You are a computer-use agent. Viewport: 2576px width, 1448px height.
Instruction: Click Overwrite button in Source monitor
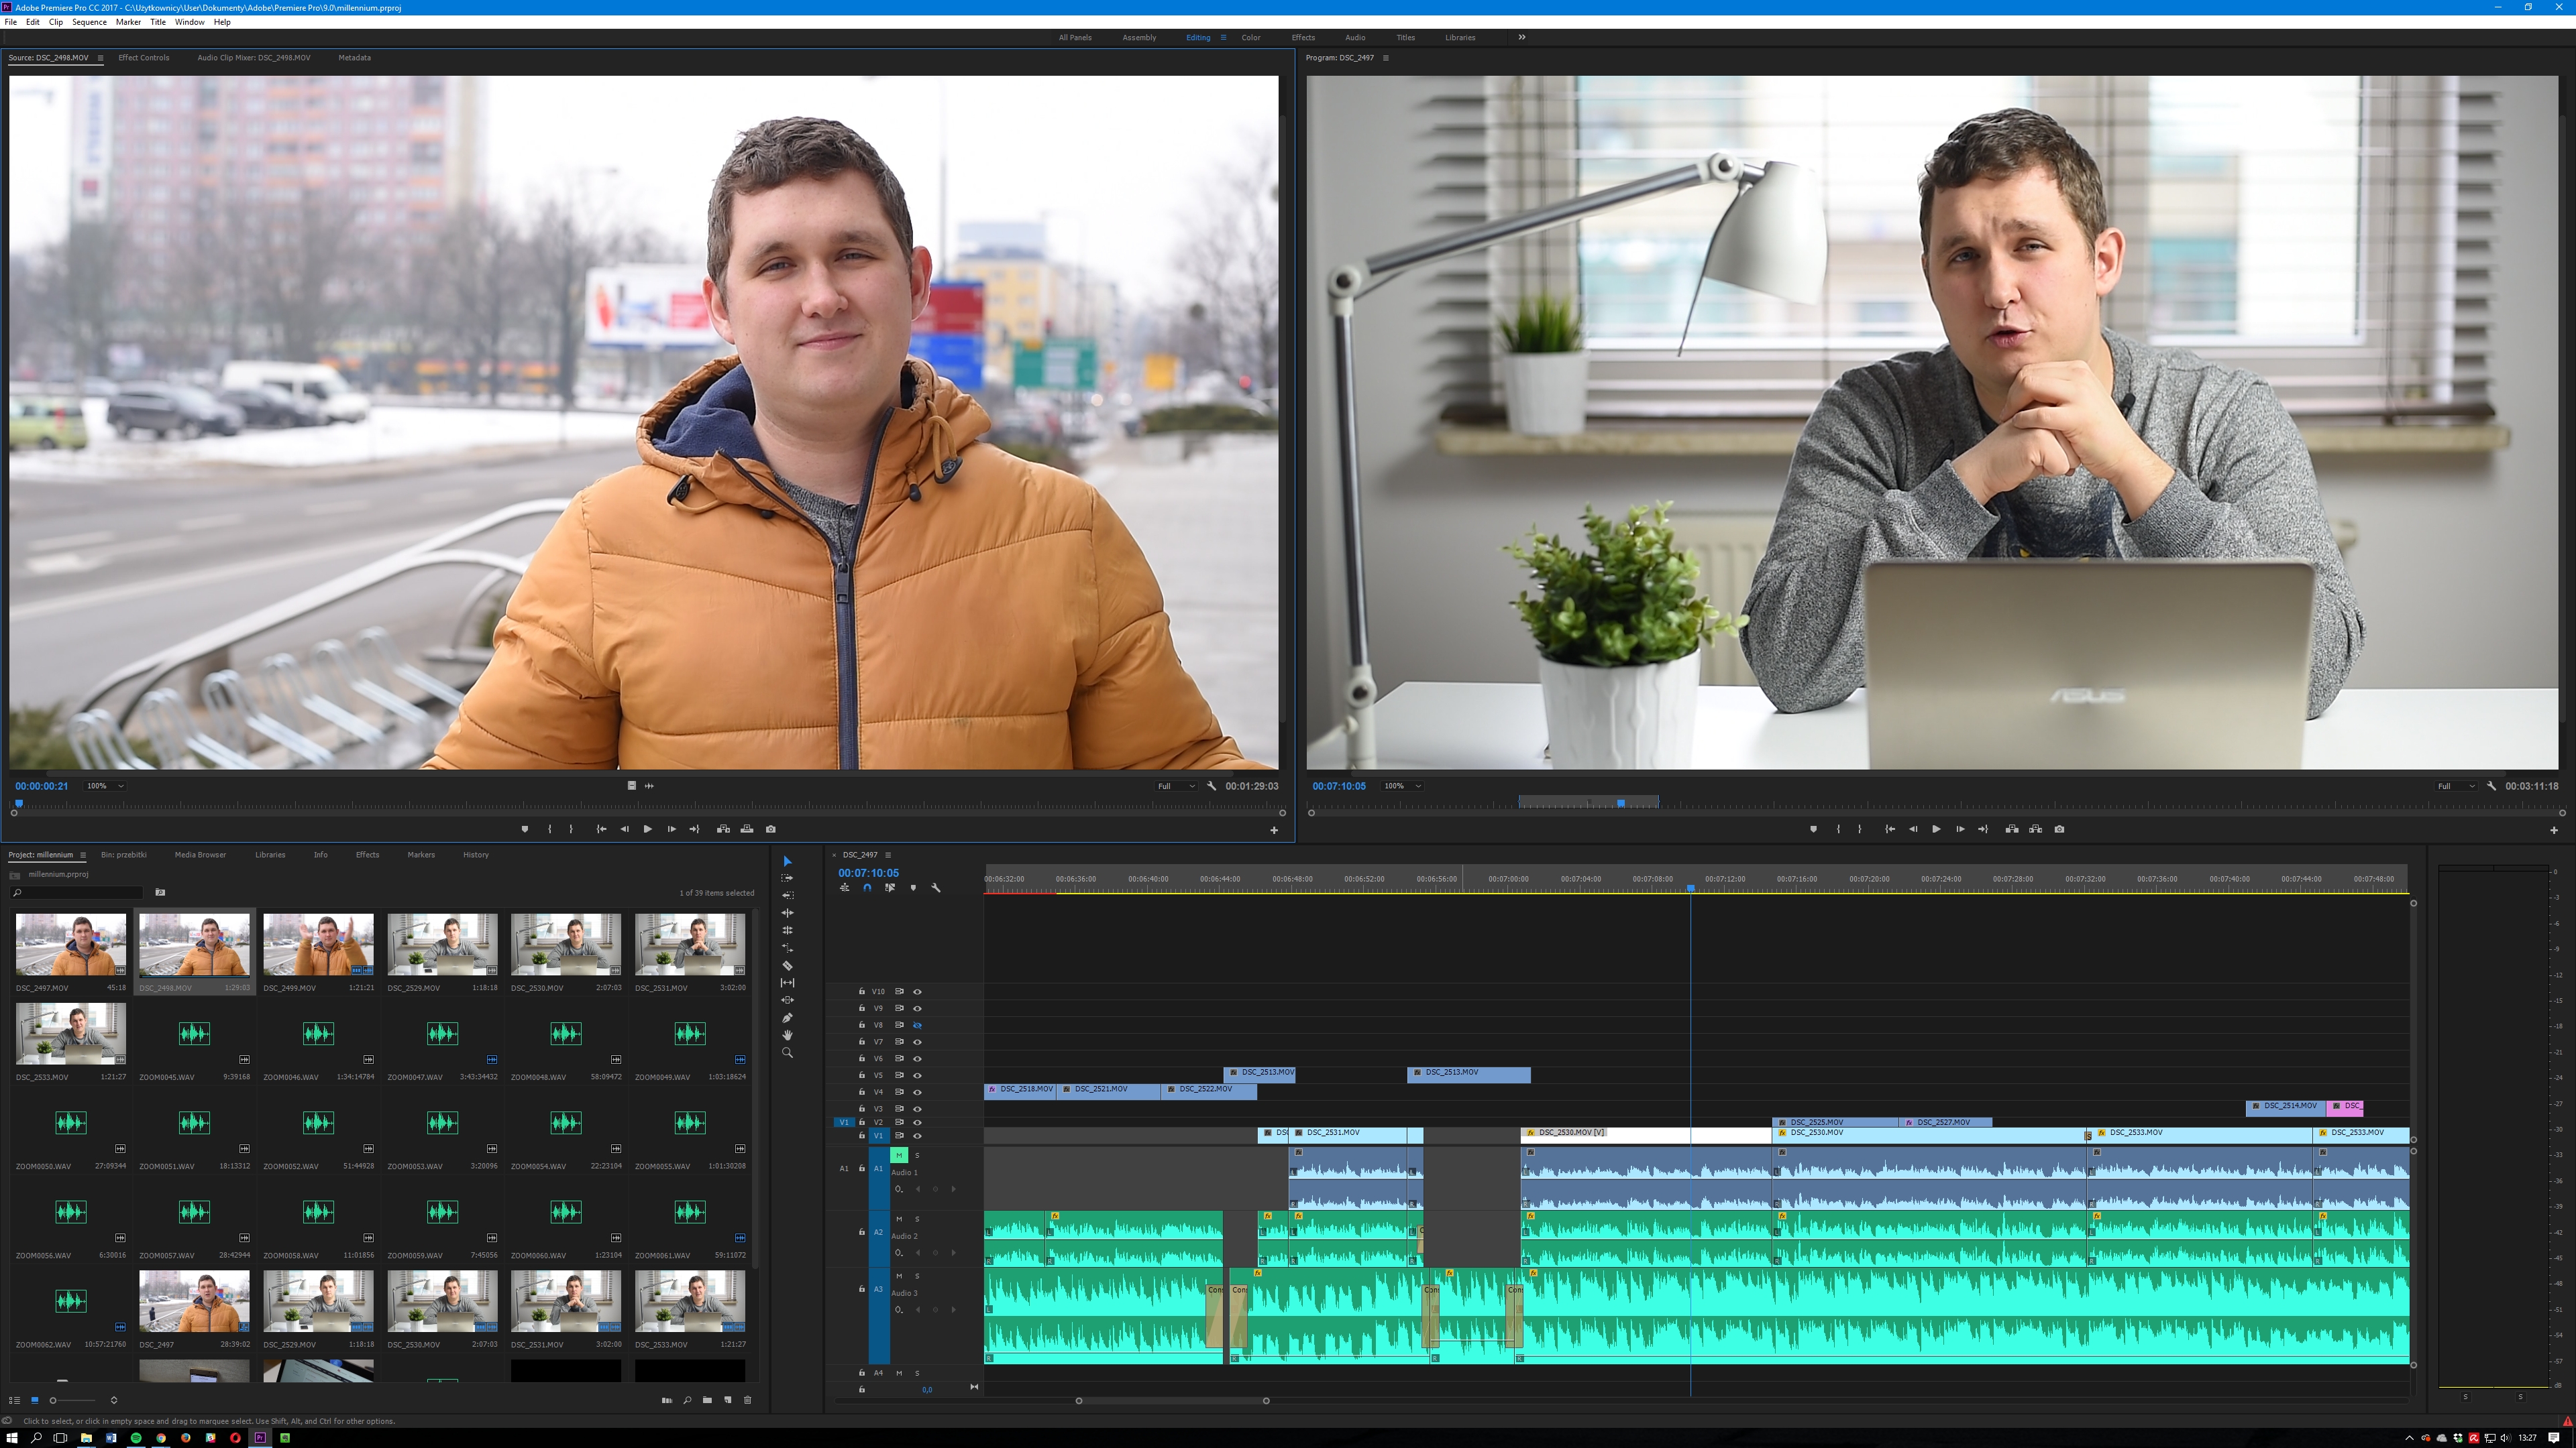click(747, 829)
